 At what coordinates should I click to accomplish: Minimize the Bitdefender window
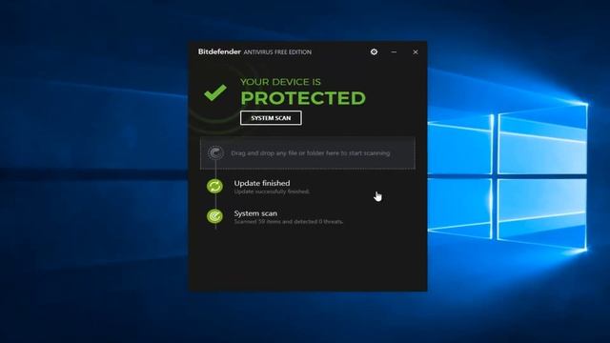coord(394,51)
